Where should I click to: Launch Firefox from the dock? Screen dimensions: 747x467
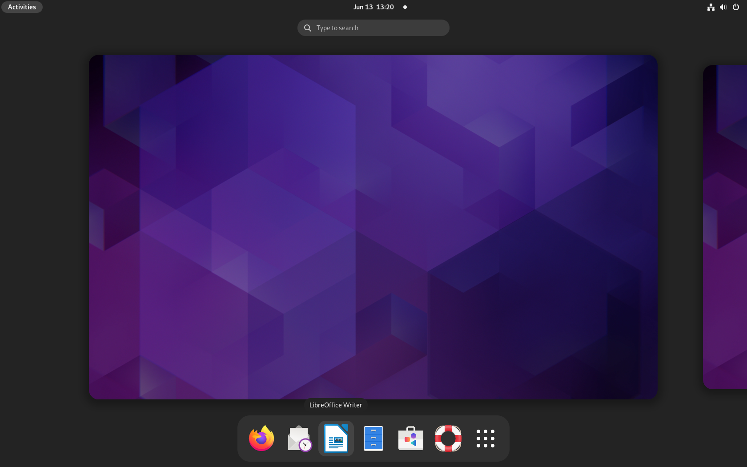pyautogui.click(x=261, y=439)
